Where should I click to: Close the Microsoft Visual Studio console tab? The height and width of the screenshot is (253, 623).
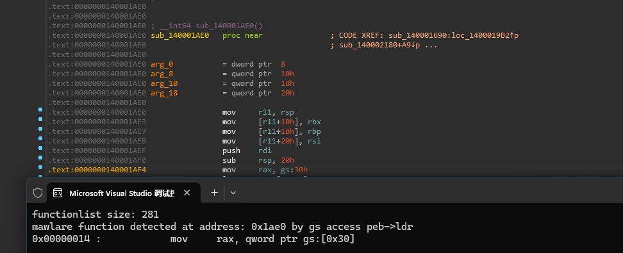187,193
